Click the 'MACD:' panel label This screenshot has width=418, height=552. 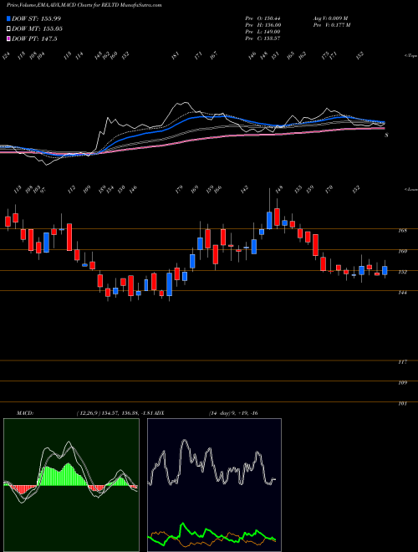[25, 413]
